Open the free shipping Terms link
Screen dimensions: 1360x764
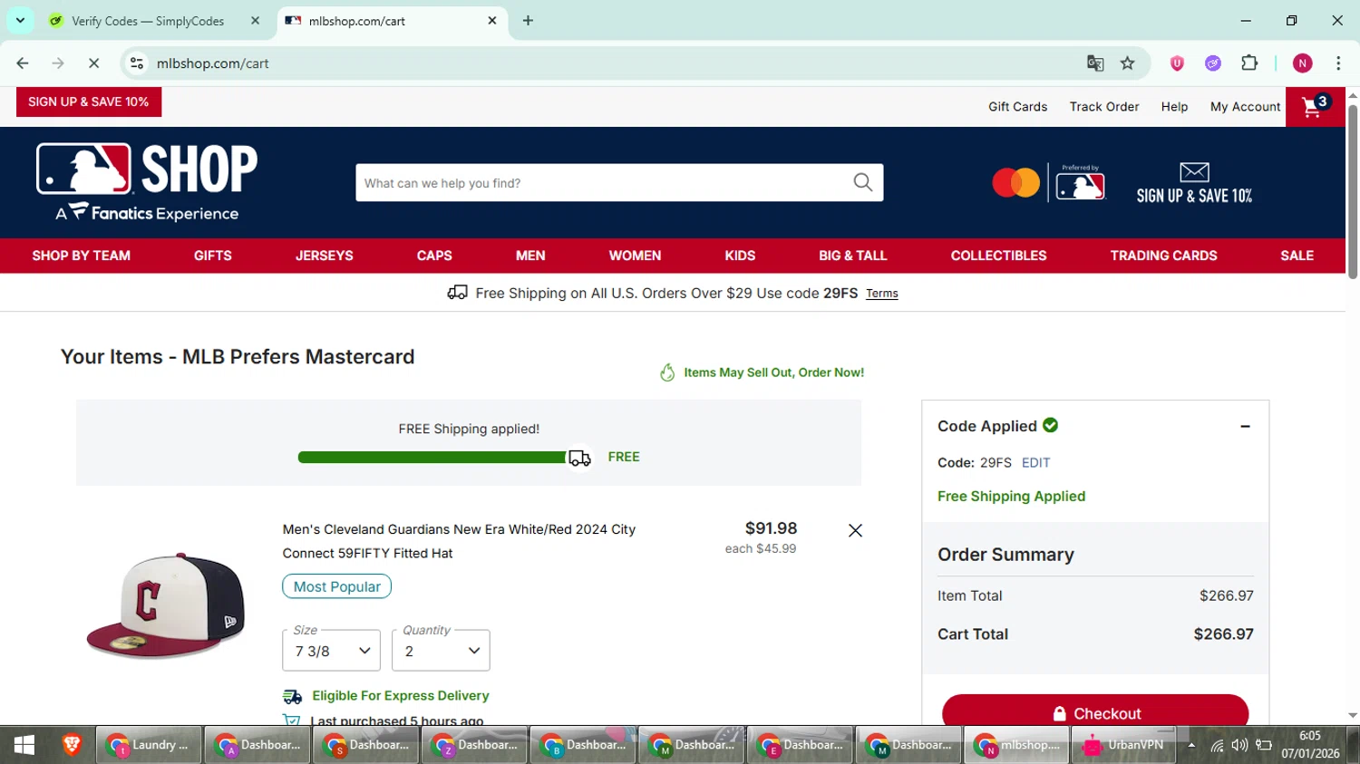click(881, 294)
